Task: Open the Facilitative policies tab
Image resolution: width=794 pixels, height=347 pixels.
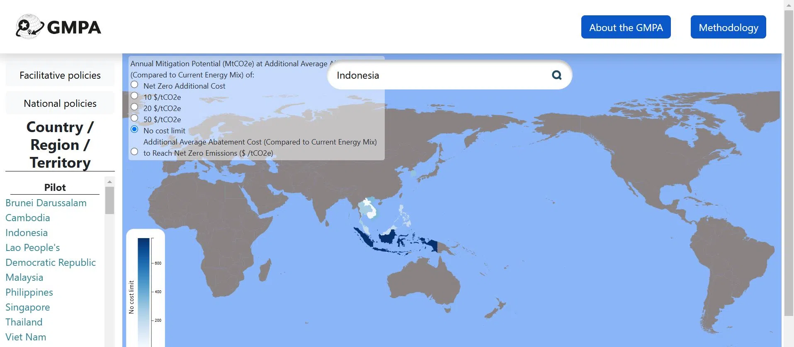Action: [60, 75]
